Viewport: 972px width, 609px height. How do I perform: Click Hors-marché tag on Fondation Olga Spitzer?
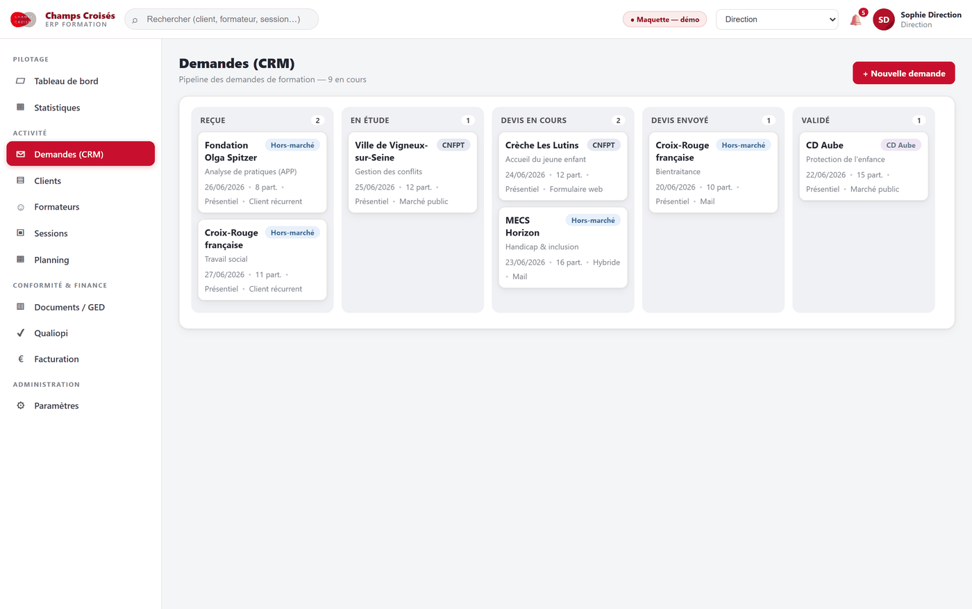tap(292, 145)
